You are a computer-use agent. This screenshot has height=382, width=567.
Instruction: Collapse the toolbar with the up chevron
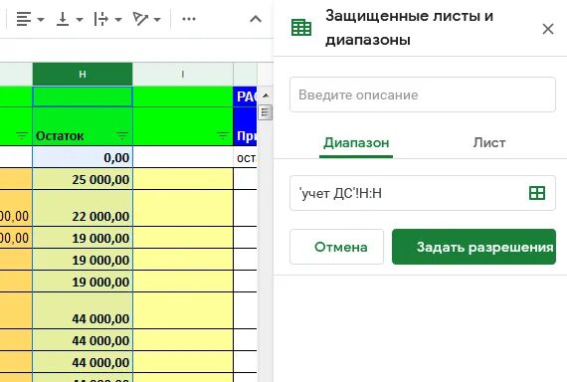256,19
